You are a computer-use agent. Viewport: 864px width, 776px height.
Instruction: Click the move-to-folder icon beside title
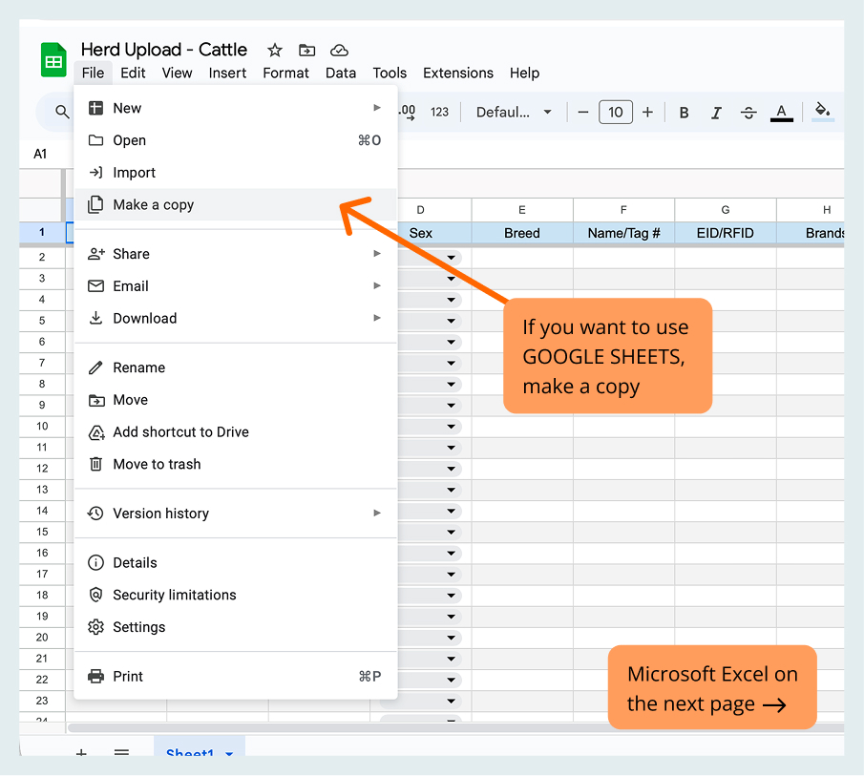pos(306,51)
